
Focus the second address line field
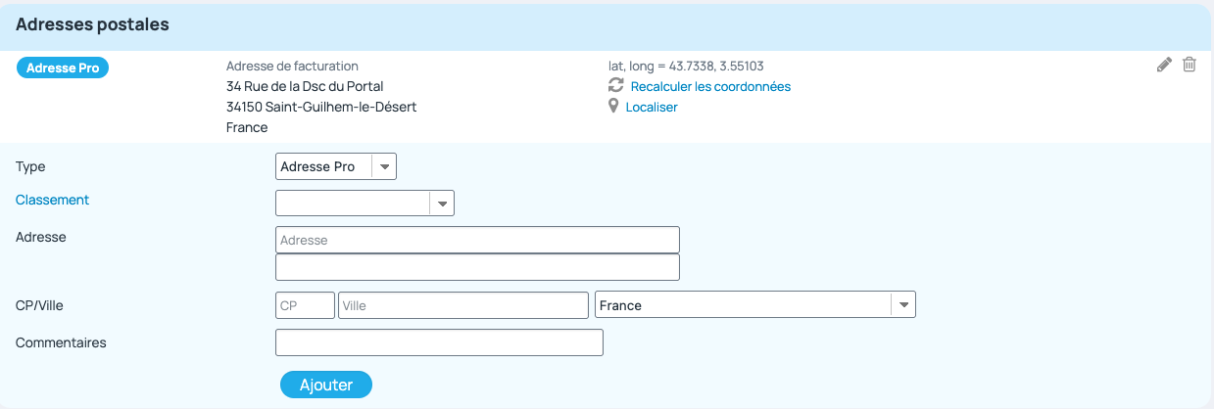(x=478, y=267)
